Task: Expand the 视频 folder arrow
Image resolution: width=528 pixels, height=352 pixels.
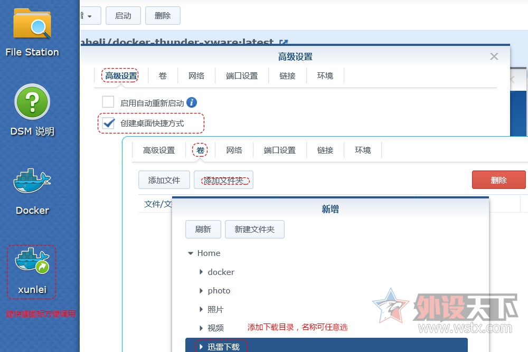Action: [201, 328]
